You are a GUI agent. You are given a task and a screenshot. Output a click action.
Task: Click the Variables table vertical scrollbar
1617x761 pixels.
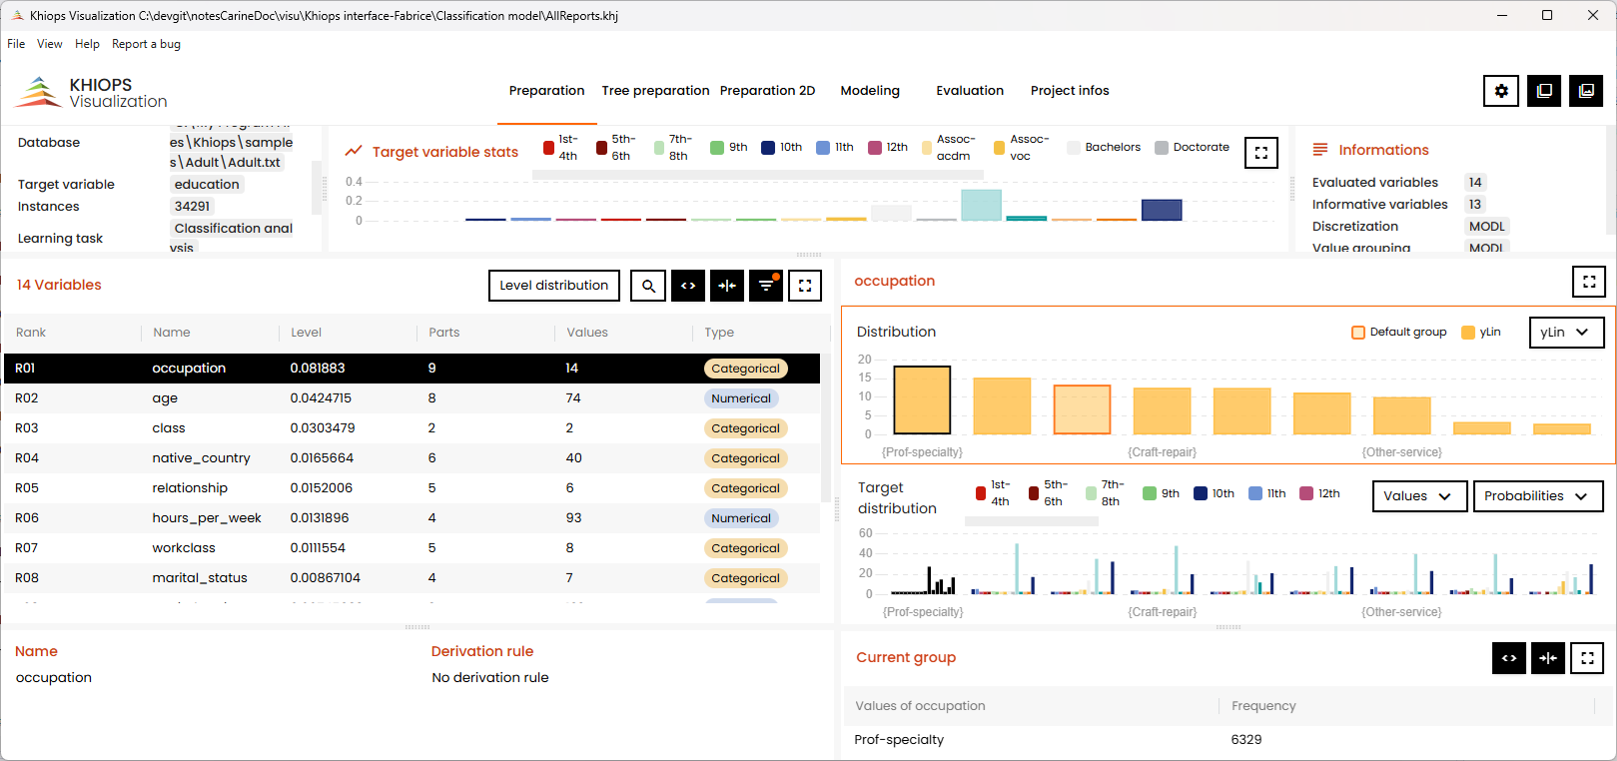pyautogui.click(x=825, y=426)
